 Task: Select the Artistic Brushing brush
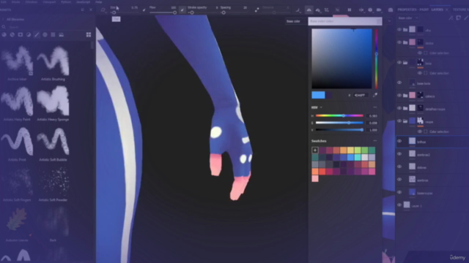coord(53,64)
